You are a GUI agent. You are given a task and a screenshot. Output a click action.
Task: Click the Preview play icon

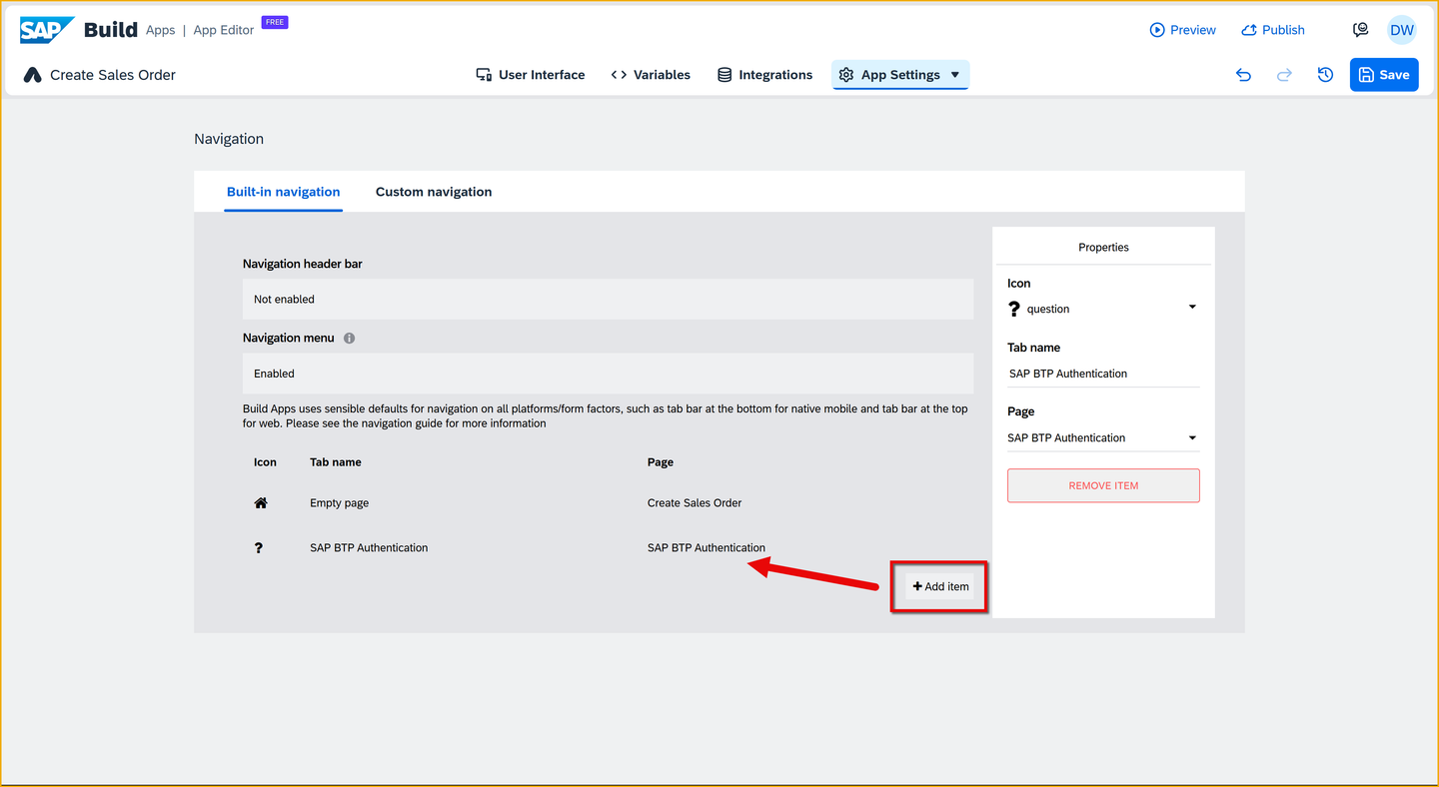click(x=1157, y=30)
